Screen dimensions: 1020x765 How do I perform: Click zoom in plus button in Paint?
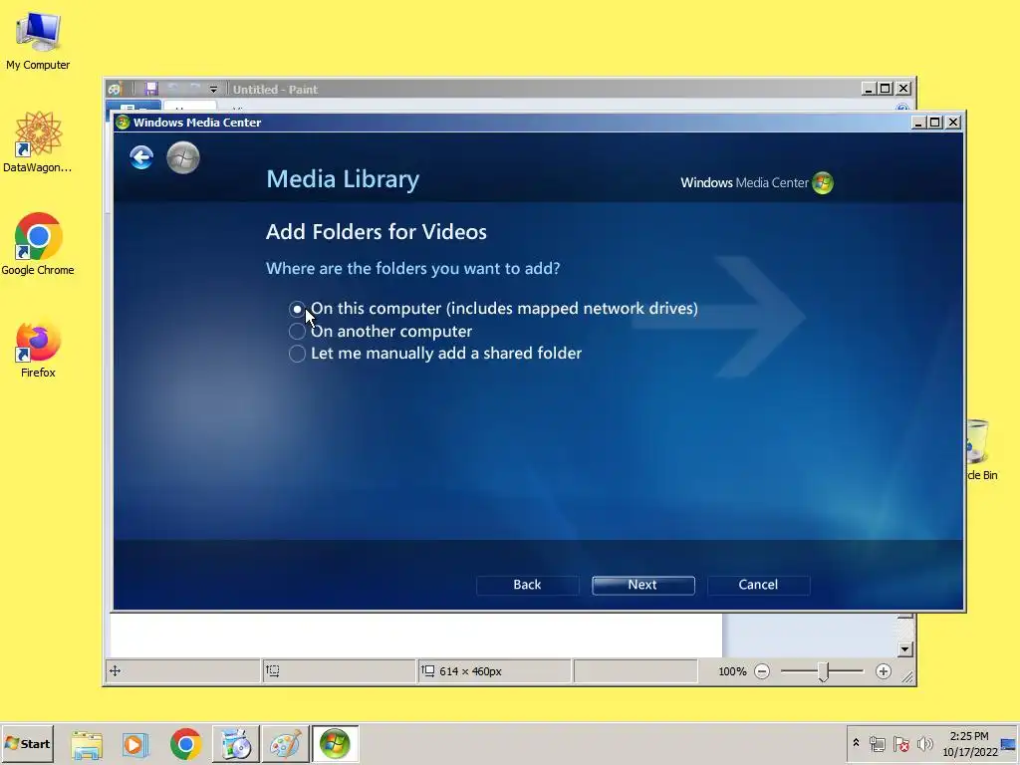[x=883, y=671]
